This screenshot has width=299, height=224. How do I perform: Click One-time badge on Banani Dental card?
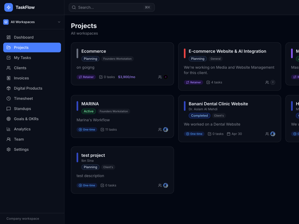tap(194, 134)
